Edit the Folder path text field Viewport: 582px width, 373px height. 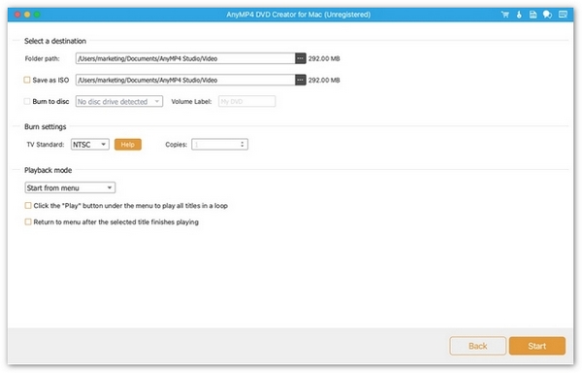pyautogui.click(x=185, y=58)
